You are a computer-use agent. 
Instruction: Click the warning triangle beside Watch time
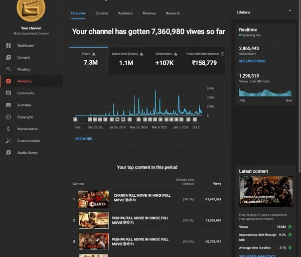141,54
